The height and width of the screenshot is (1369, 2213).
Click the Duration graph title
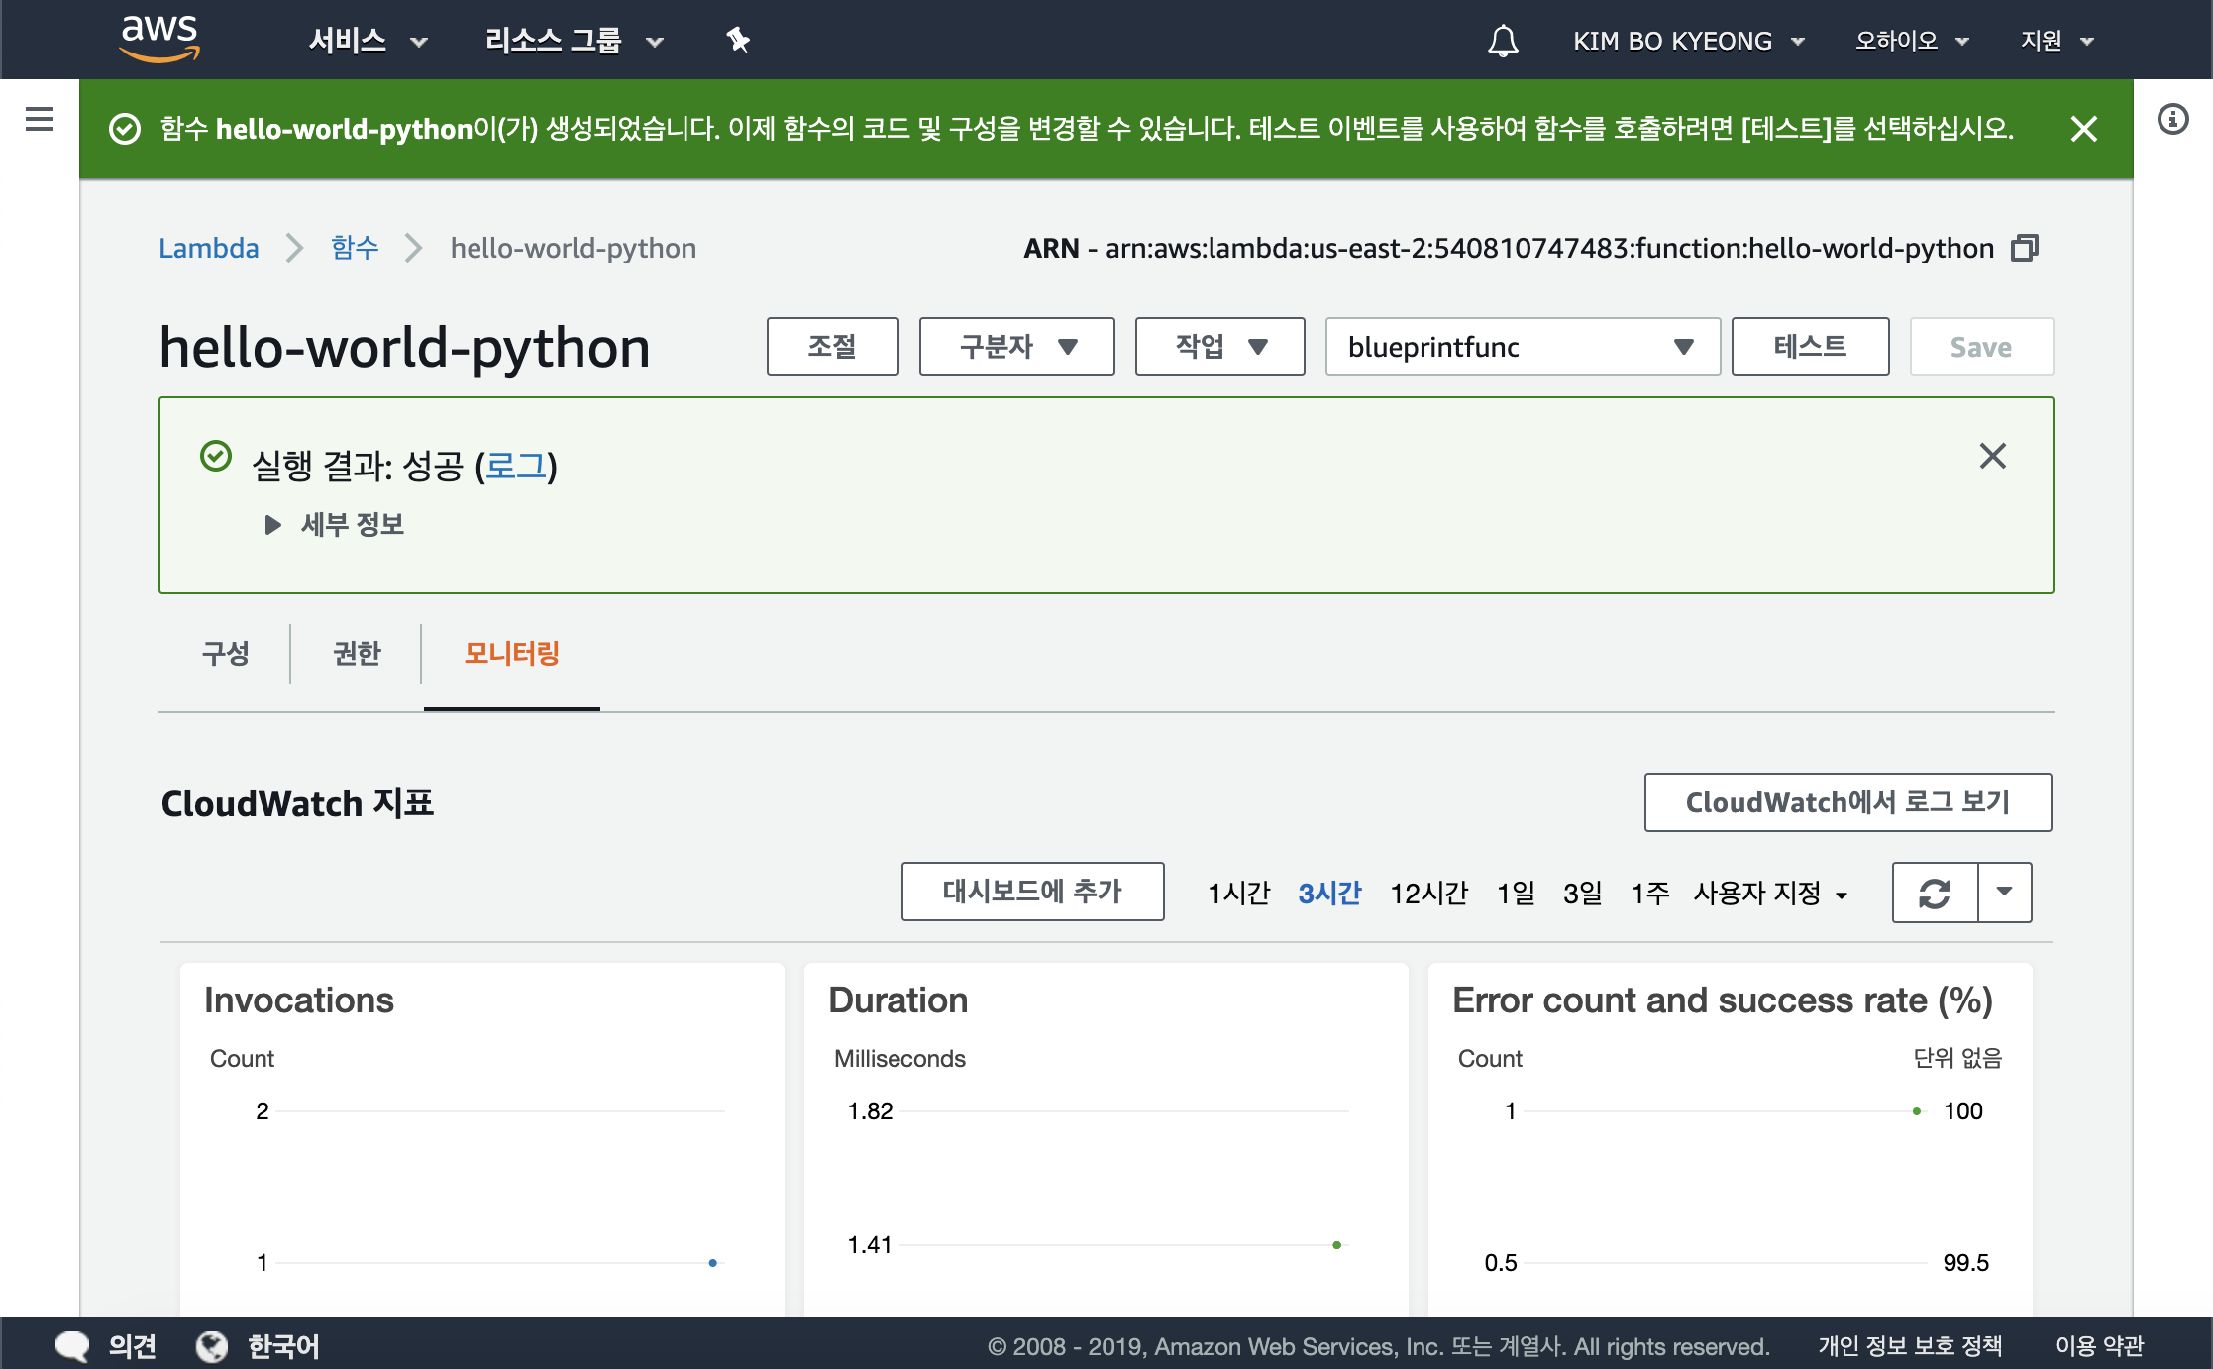tap(898, 1000)
